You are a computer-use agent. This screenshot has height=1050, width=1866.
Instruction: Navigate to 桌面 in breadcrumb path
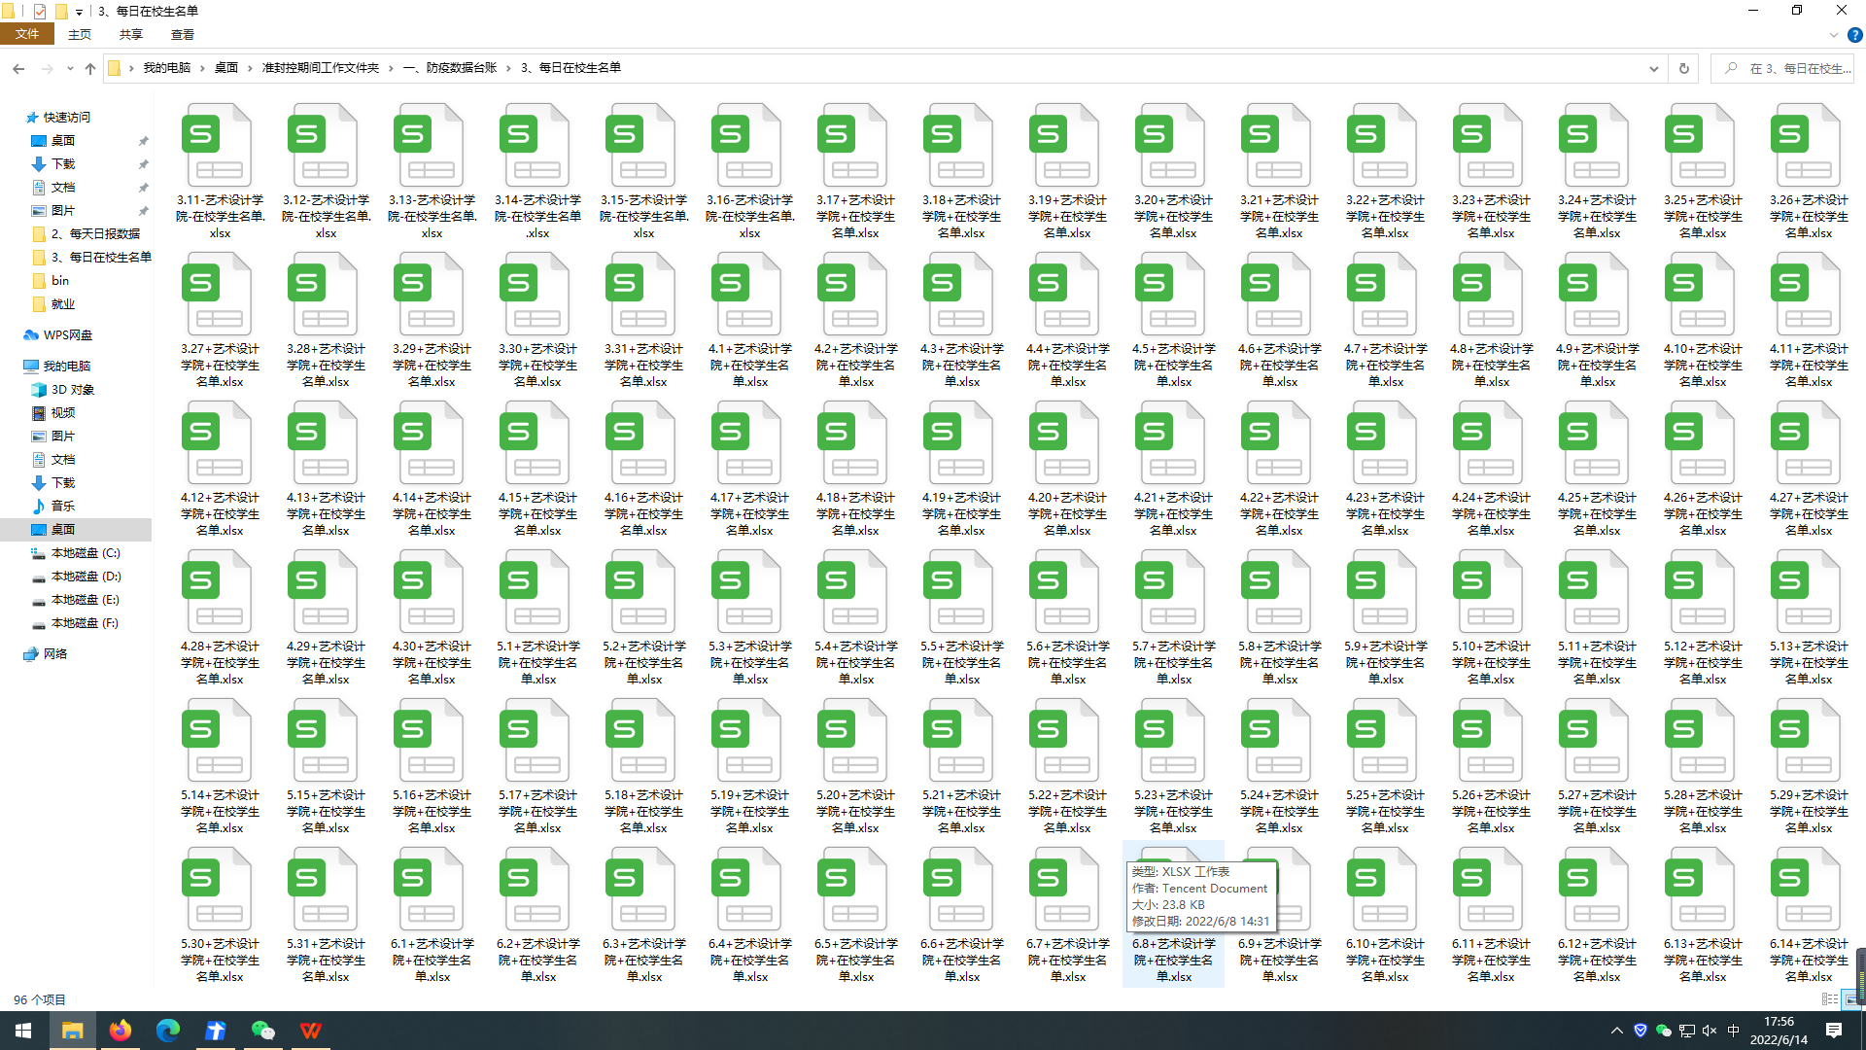(x=226, y=68)
